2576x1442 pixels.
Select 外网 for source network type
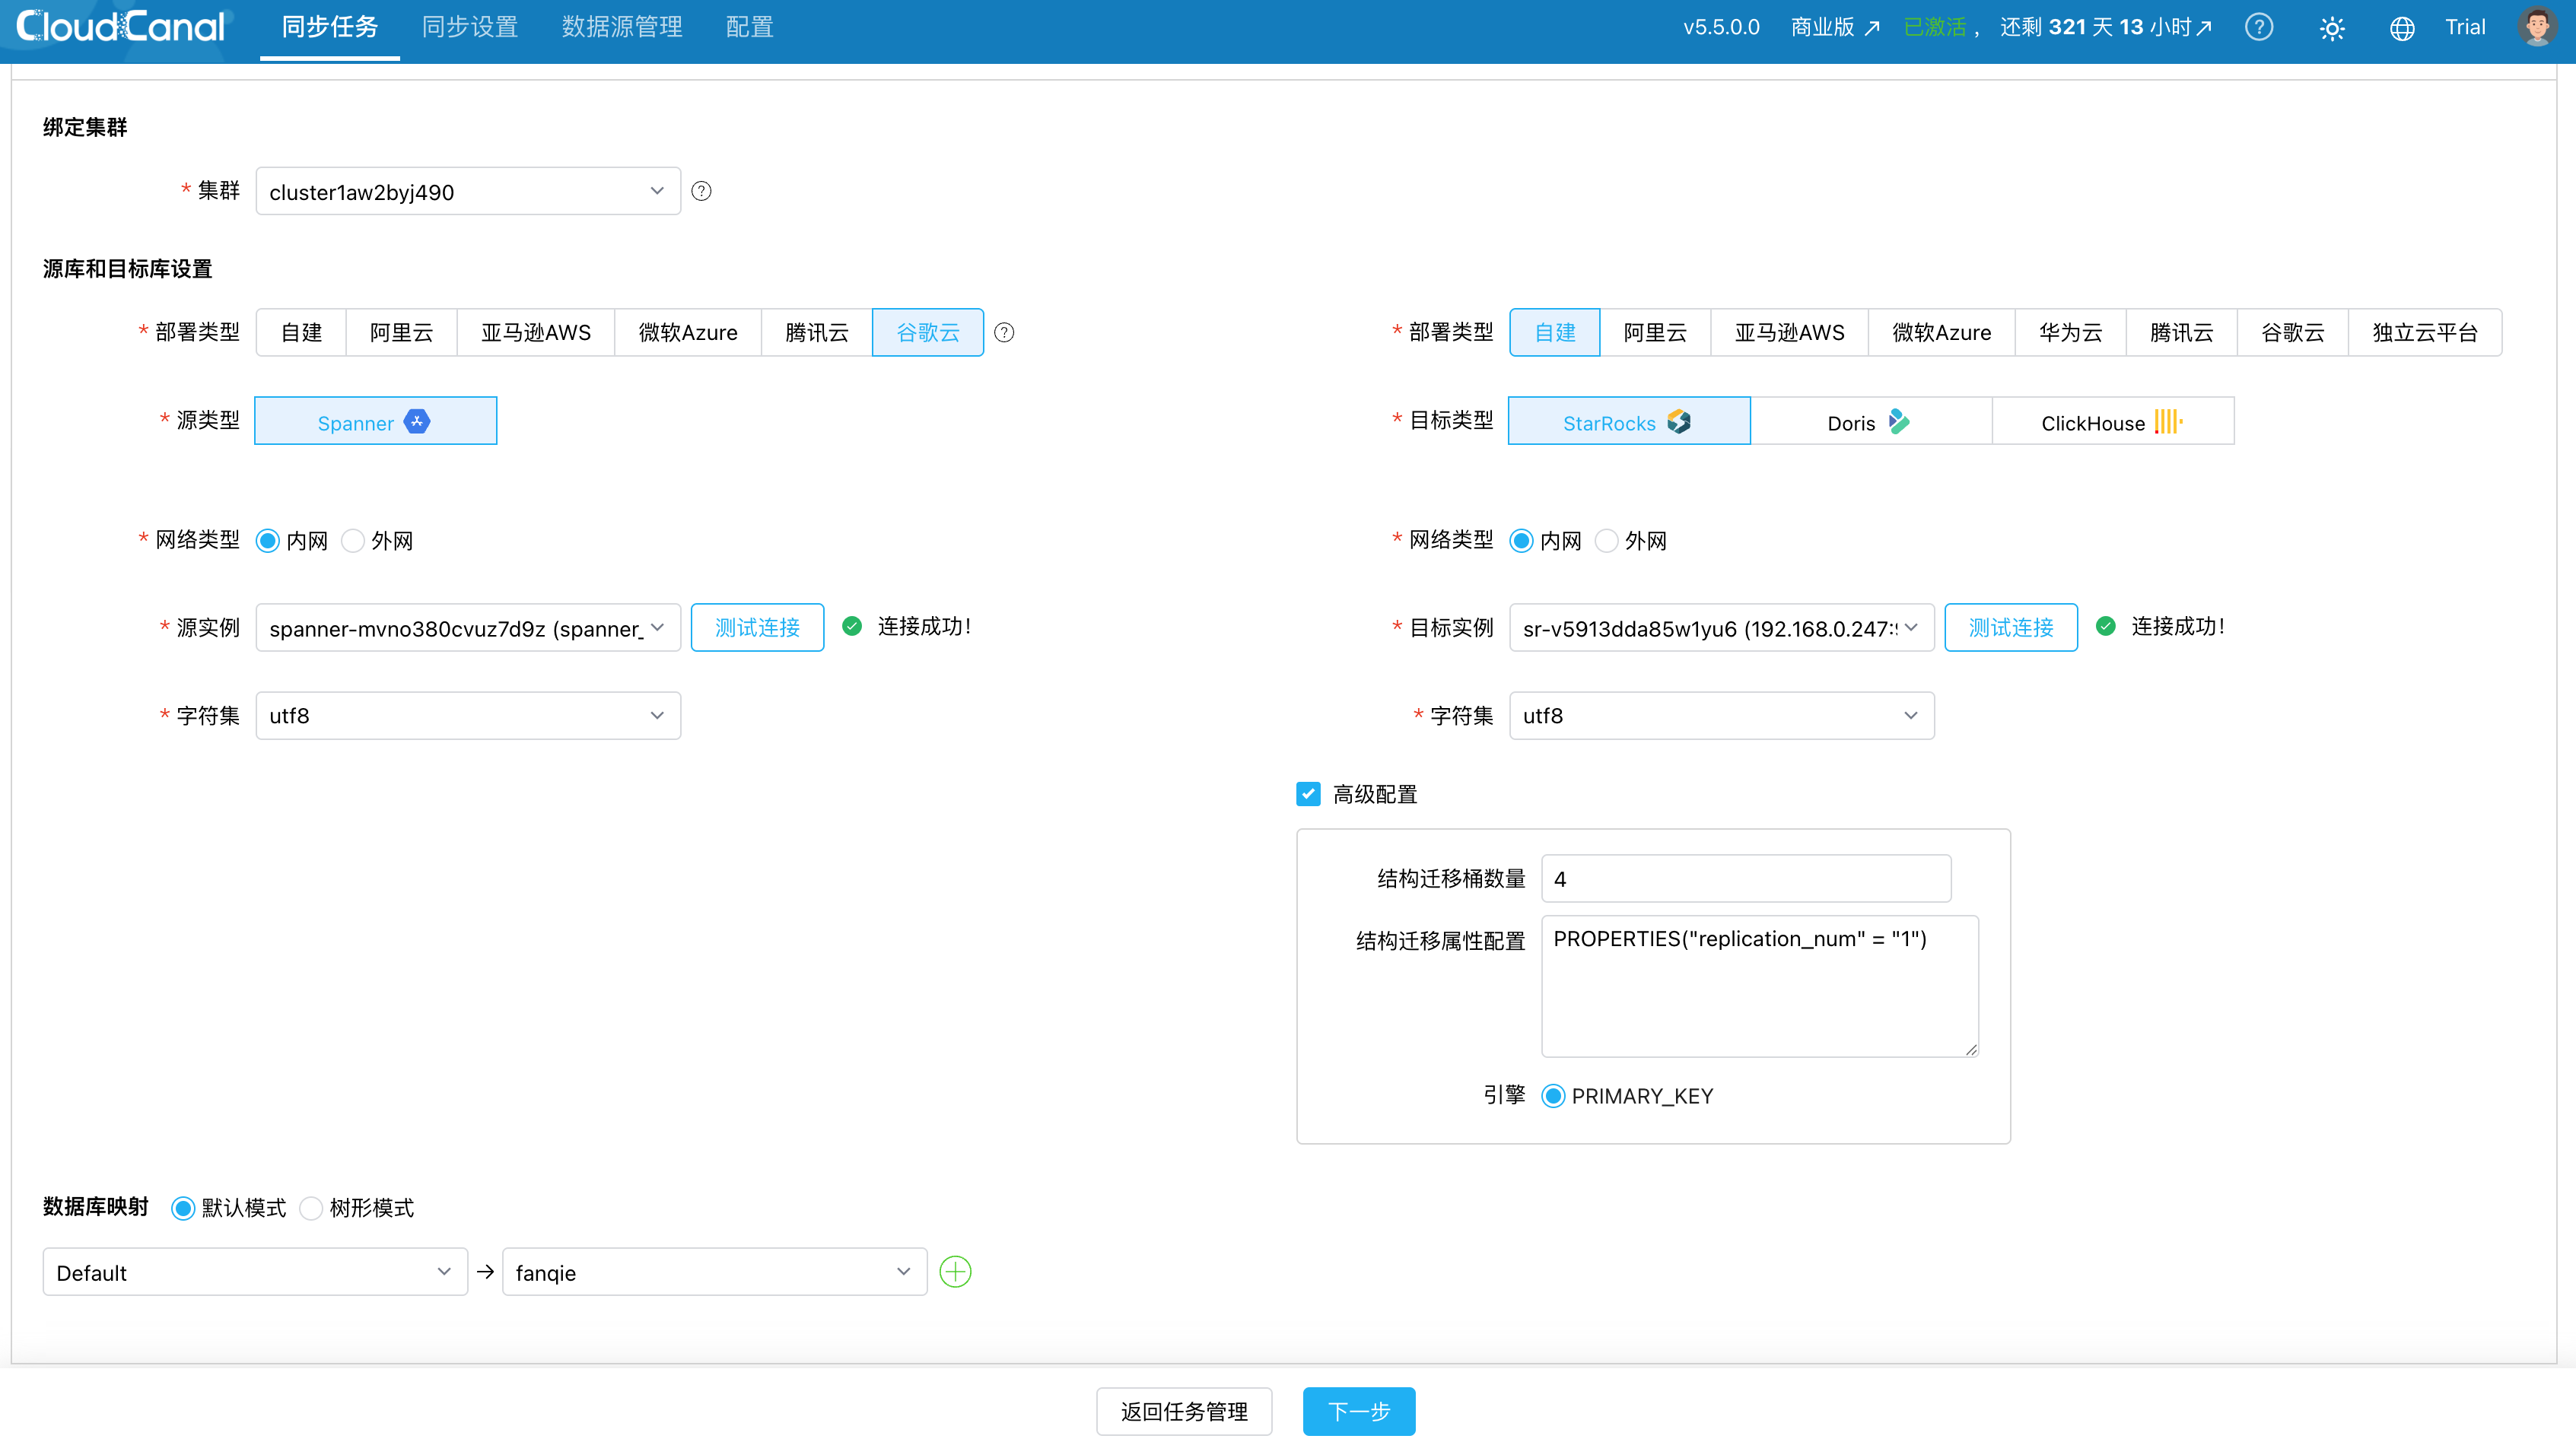353,541
